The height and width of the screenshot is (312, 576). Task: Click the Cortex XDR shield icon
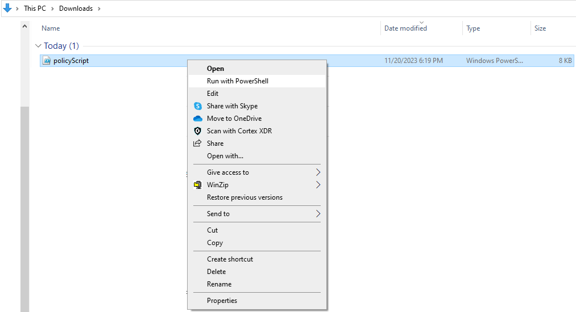pyautogui.click(x=197, y=131)
